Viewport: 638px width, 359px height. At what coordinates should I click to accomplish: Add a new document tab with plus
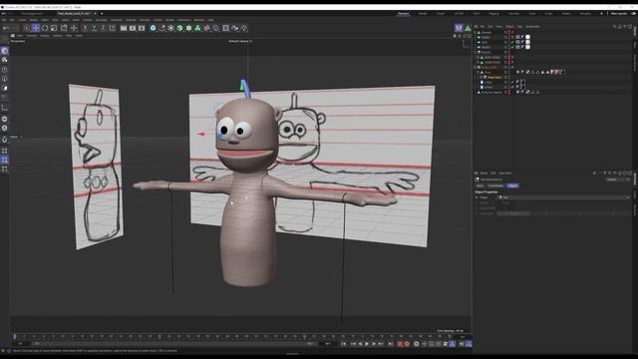[x=102, y=13]
